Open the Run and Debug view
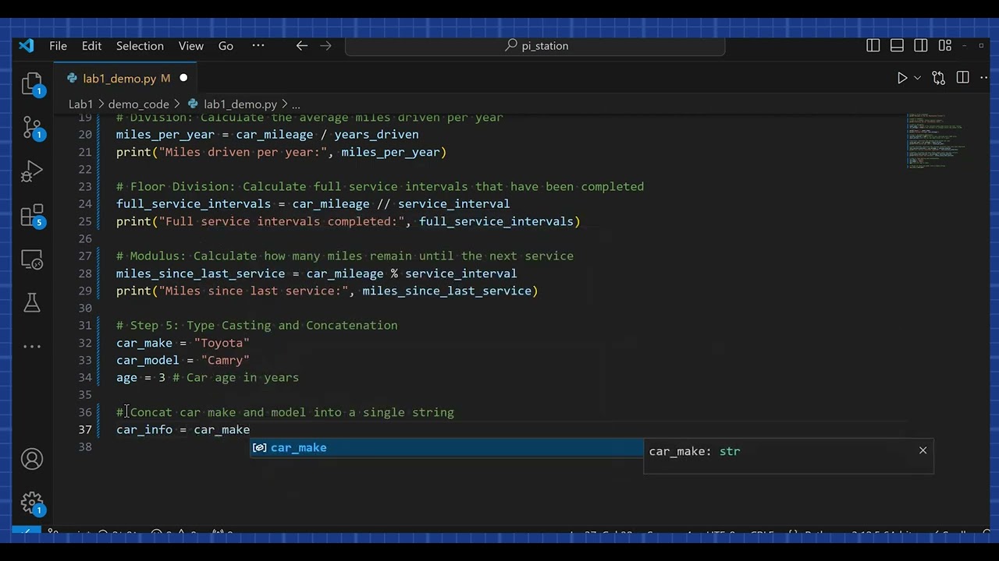The height and width of the screenshot is (561, 999). click(x=32, y=171)
